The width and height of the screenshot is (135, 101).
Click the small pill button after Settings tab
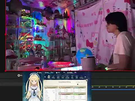click(x=85, y=77)
